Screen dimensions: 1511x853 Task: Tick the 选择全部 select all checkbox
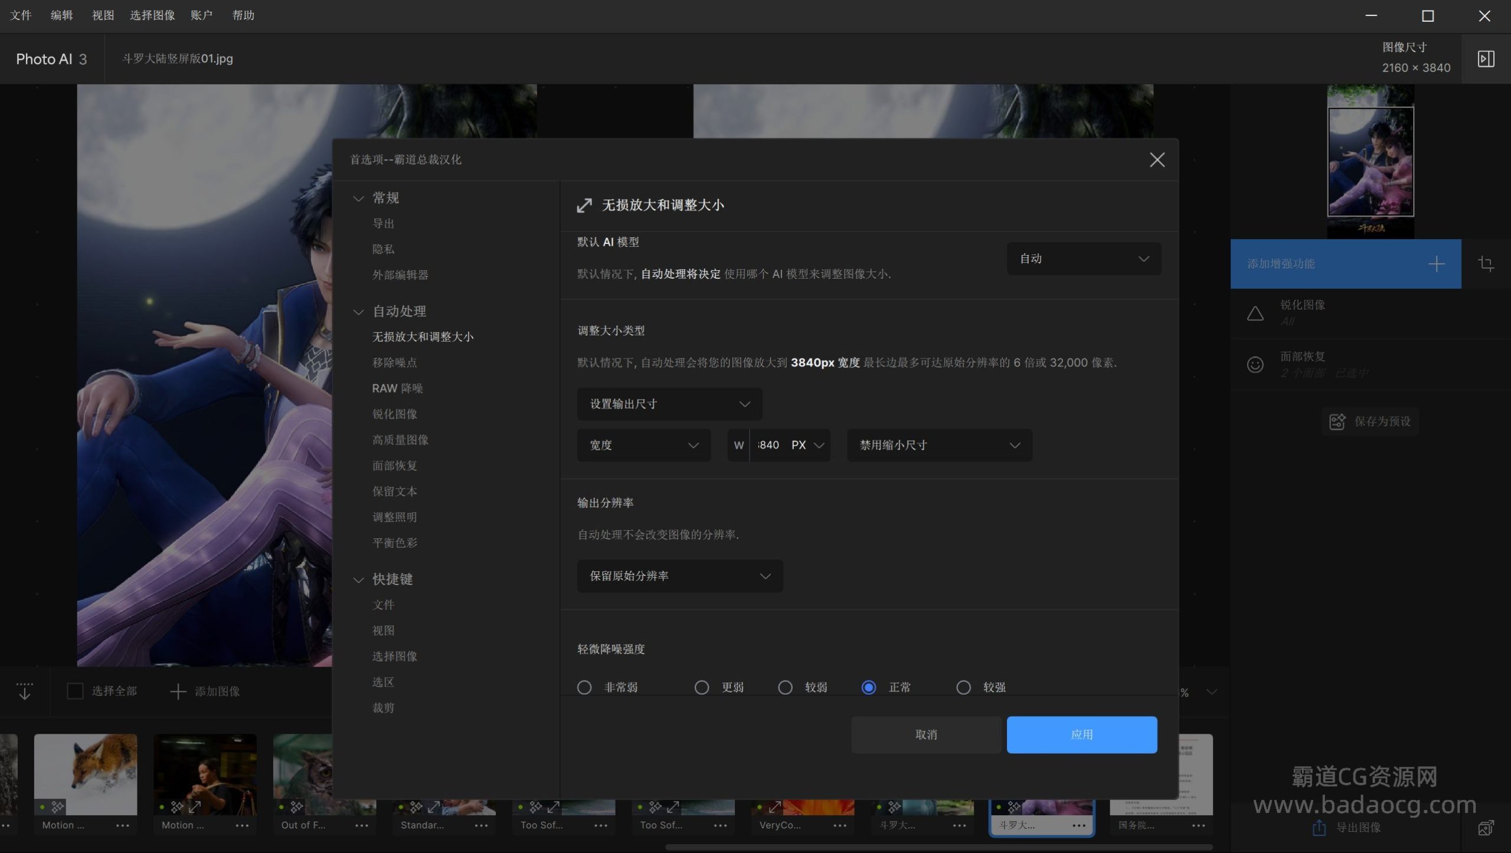(75, 691)
